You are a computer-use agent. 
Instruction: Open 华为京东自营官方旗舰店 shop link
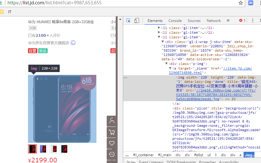tap(49, 43)
